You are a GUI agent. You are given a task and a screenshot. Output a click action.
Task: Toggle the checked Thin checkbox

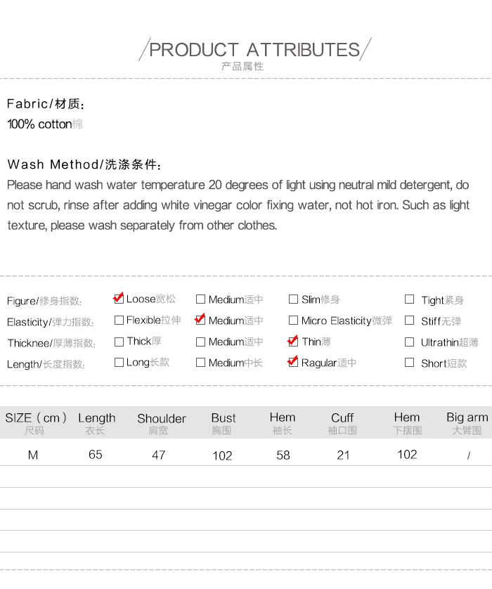click(x=293, y=342)
